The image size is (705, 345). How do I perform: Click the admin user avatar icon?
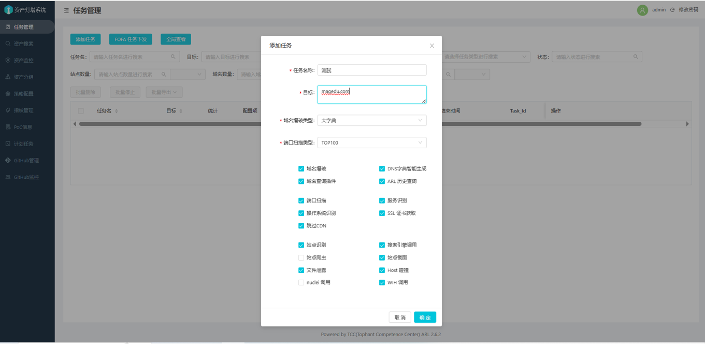click(x=642, y=10)
